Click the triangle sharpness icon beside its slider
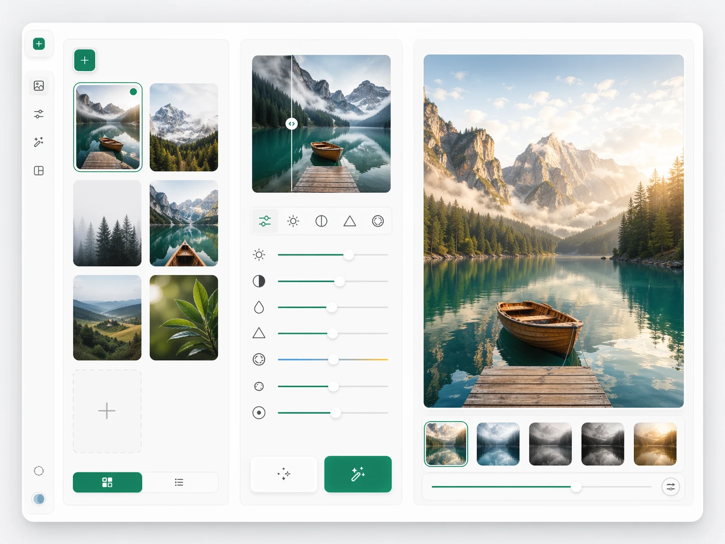This screenshot has width=725, height=544. pos(259,333)
